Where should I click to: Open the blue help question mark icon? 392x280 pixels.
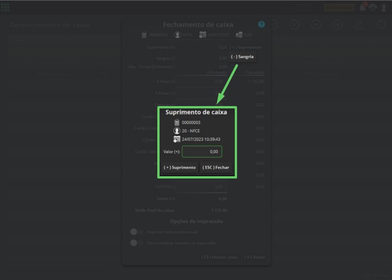tap(261, 24)
